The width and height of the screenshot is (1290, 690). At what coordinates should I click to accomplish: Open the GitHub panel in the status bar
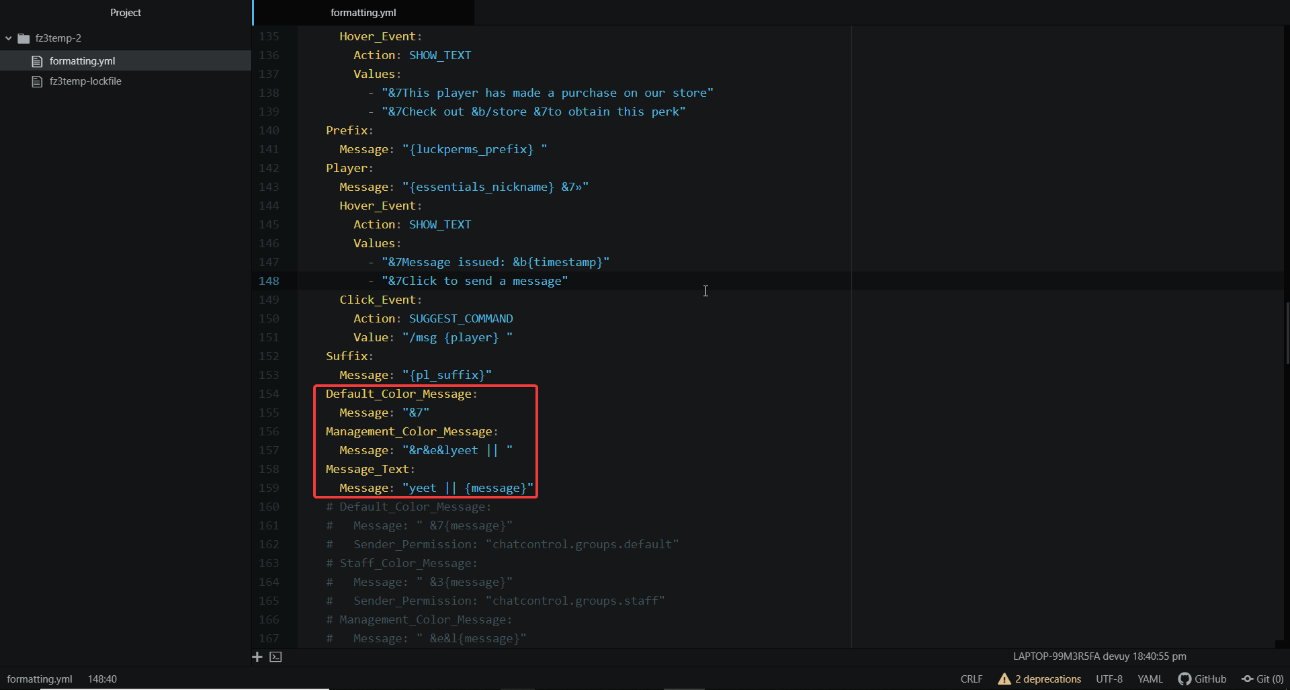1202,679
